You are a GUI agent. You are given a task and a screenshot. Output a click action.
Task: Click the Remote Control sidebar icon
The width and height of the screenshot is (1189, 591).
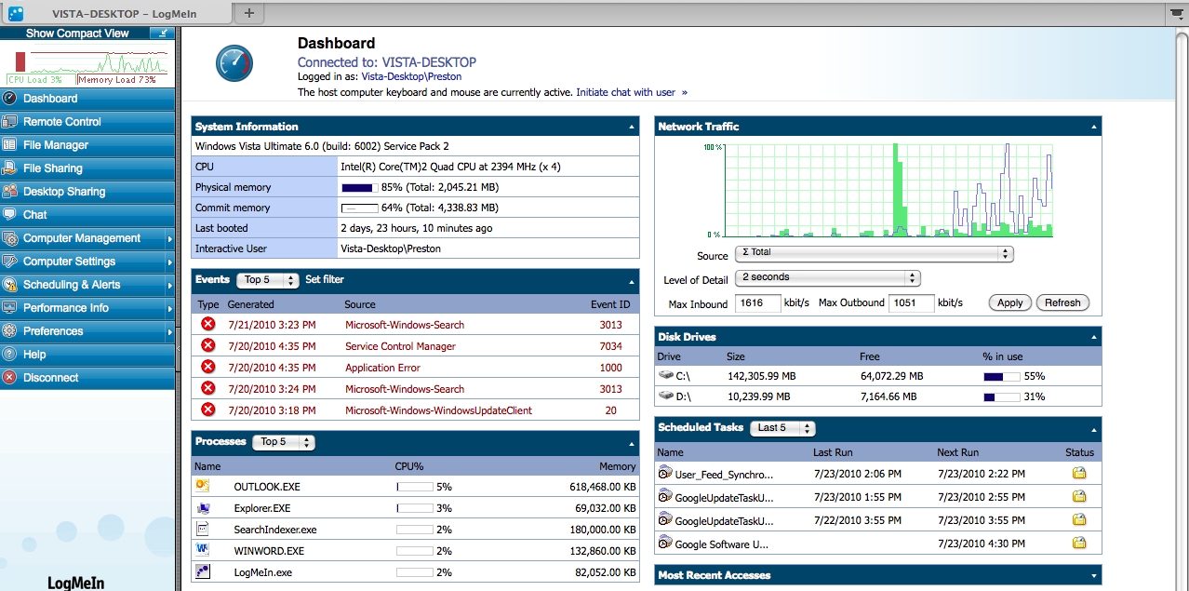tap(10, 121)
